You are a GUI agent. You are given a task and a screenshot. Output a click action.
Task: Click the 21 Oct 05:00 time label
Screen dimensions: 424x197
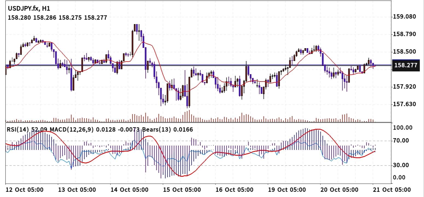[392, 190]
